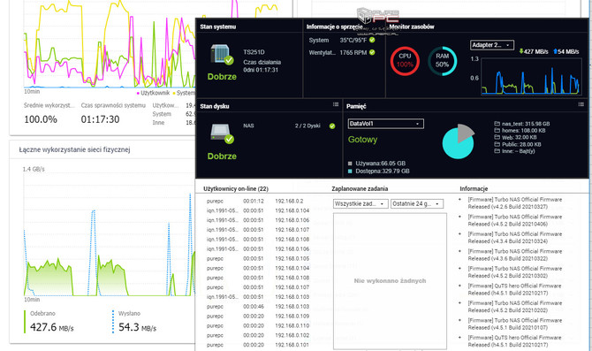Click the 'Używana:66.05 GB' value
The image size is (592, 351).
pyautogui.click(x=381, y=164)
